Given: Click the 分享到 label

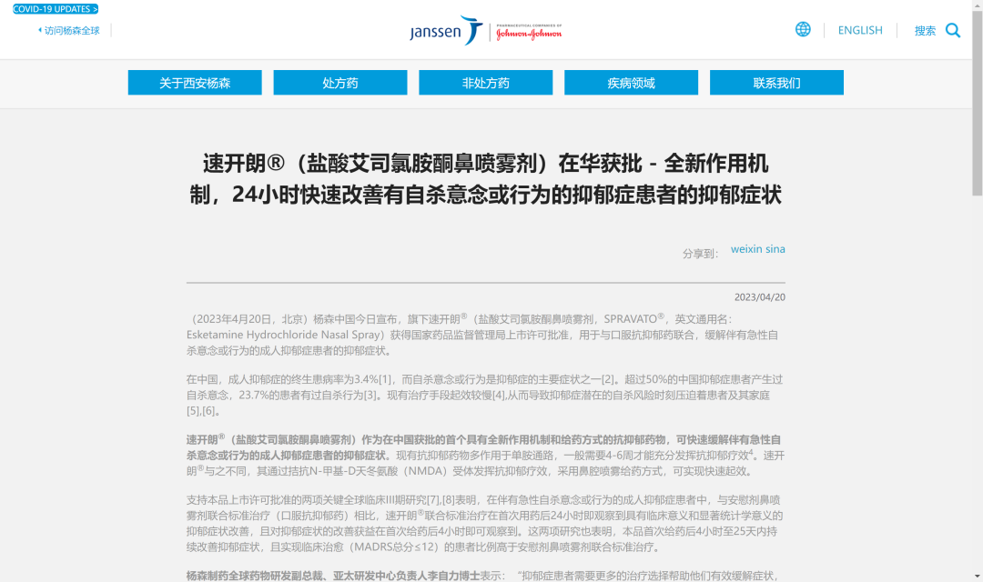Looking at the screenshot, I should pyautogui.click(x=700, y=254).
